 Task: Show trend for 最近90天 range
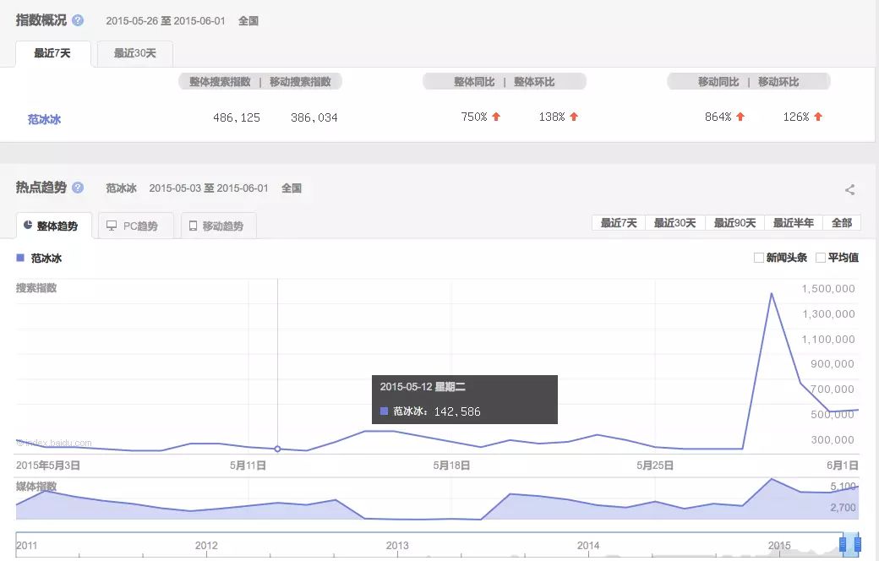tap(735, 223)
